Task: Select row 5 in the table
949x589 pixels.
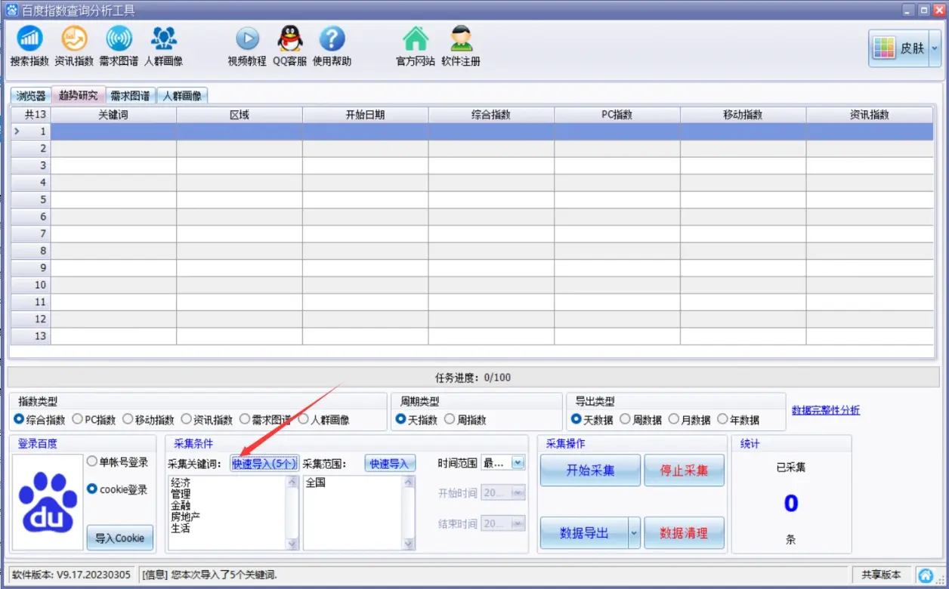Action: coord(472,199)
